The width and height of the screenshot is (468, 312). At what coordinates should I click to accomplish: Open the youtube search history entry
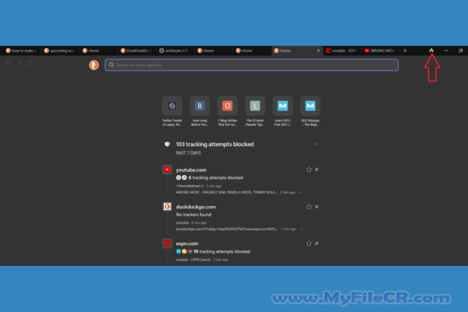click(183, 223)
